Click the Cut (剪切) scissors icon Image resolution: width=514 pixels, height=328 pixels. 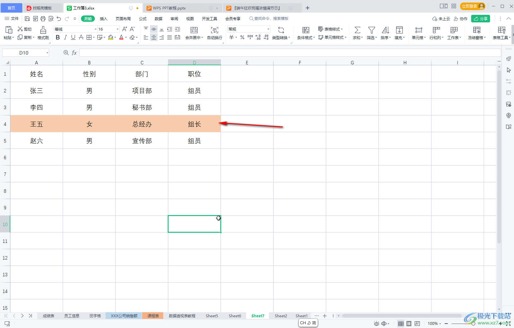(20, 29)
